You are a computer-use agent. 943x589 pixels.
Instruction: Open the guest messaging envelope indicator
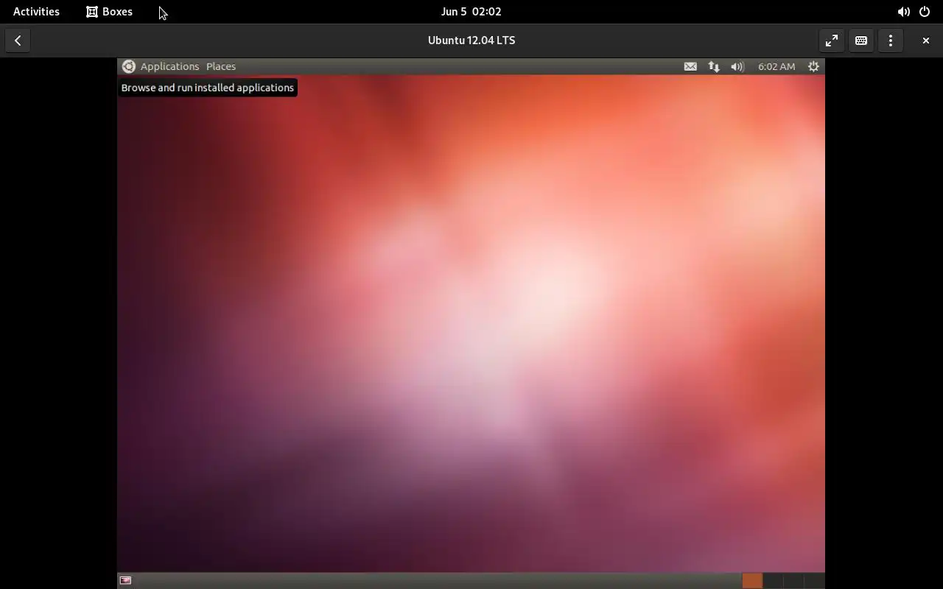(690, 66)
